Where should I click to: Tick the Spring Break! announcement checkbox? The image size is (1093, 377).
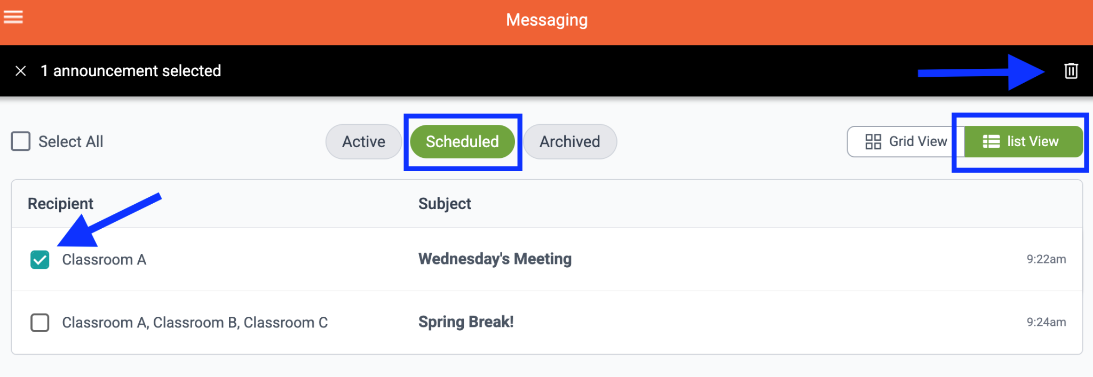(x=40, y=323)
